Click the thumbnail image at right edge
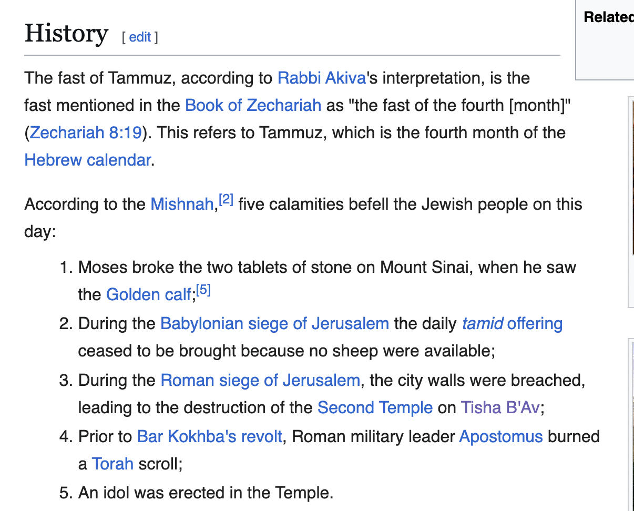 pyautogui.click(x=631, y=200)
